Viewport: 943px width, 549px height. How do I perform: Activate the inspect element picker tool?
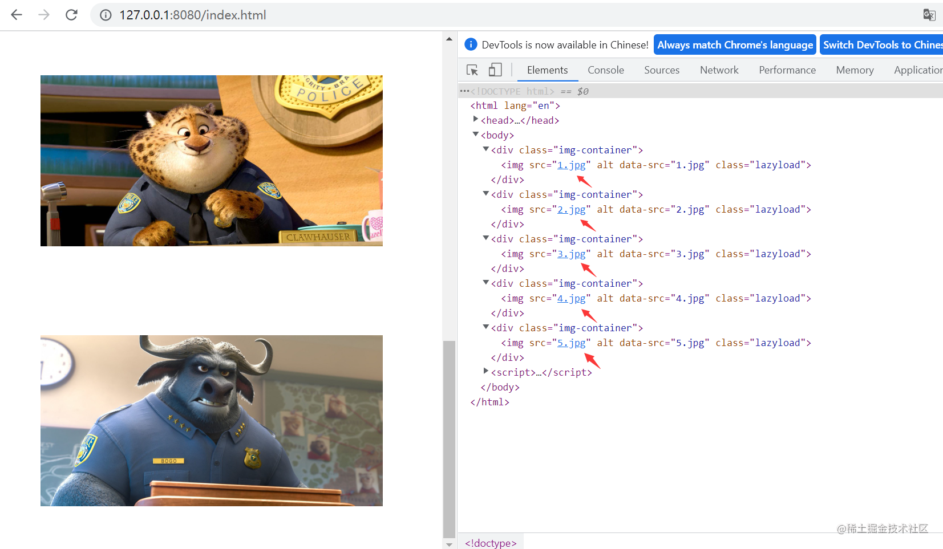pyautogui.click(x=472, y=70)
